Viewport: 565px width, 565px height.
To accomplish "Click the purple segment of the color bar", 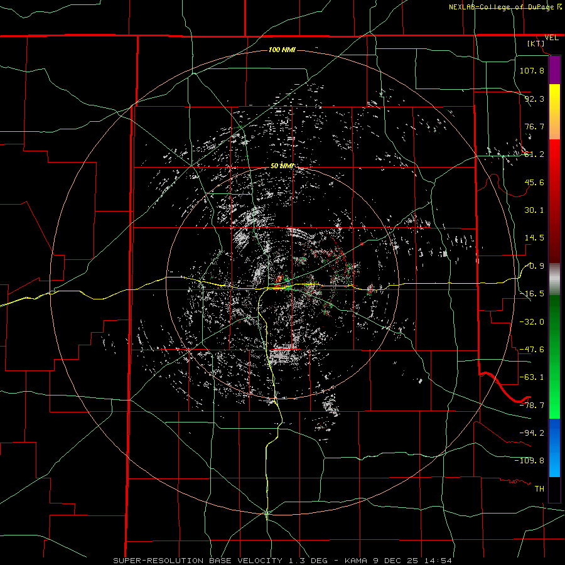I will [x=554, y=70].
